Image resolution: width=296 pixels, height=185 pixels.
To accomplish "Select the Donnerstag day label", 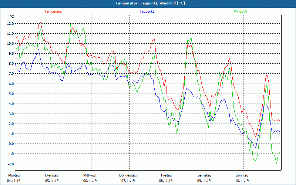I will [128, 175].
